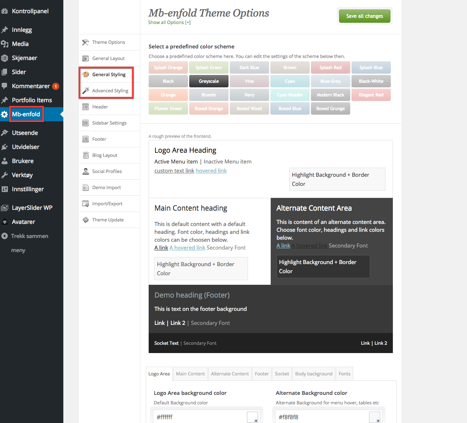Open the Demo Import section
The height and width of the screenshot is (423, 467).
tap(109, 187)
